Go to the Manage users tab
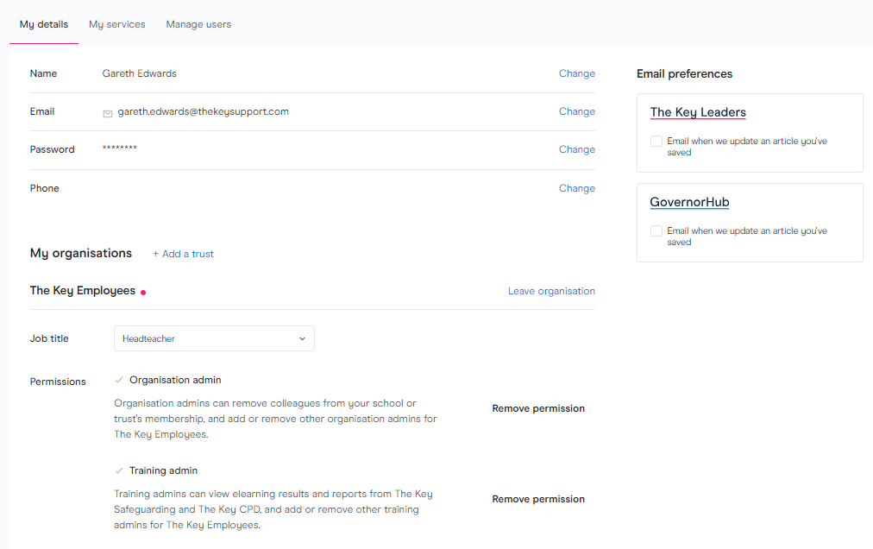The image size is (873, 549). 198,24
